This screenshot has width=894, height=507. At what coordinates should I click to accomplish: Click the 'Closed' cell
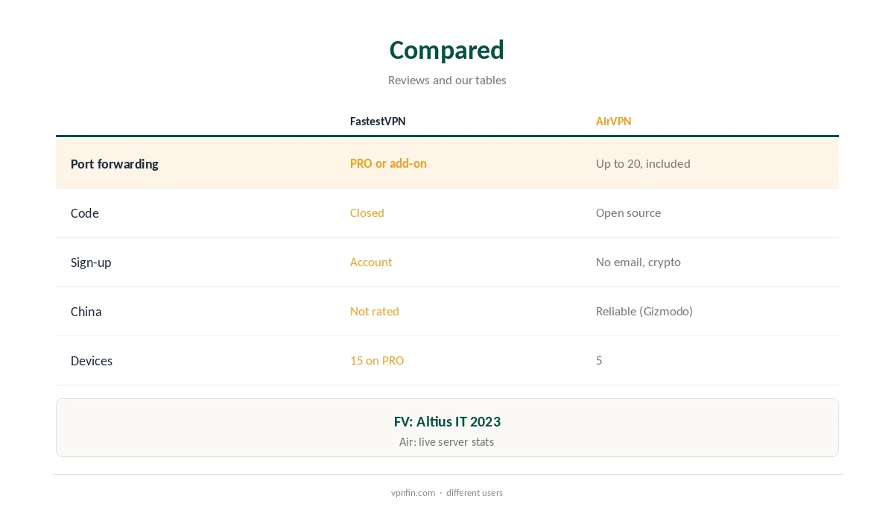click(x=367, y=212)
